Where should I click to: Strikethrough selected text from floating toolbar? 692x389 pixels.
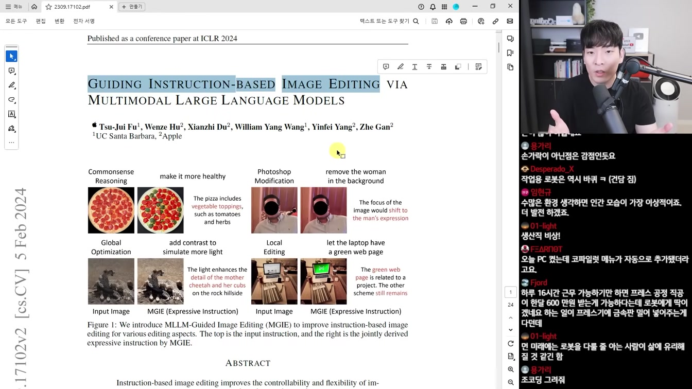429,67
